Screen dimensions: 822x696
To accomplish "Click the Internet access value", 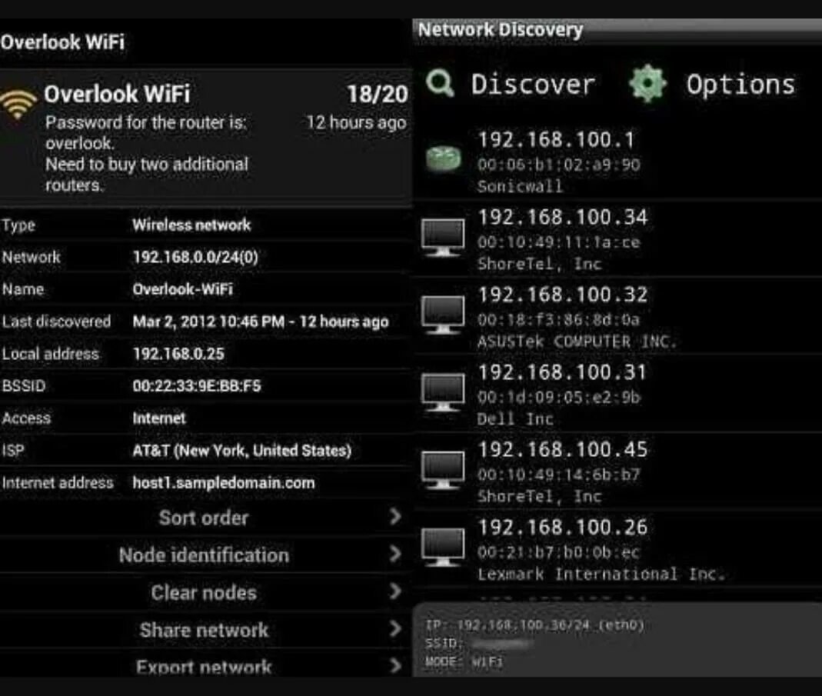I will point(159,418).
